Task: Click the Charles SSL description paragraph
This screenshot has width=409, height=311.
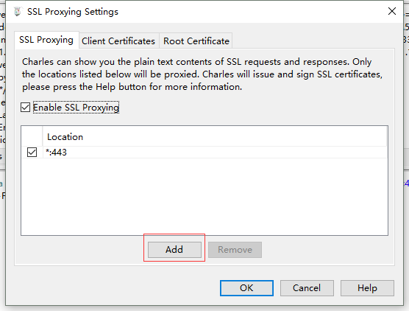Action: (x=202, y=74)
